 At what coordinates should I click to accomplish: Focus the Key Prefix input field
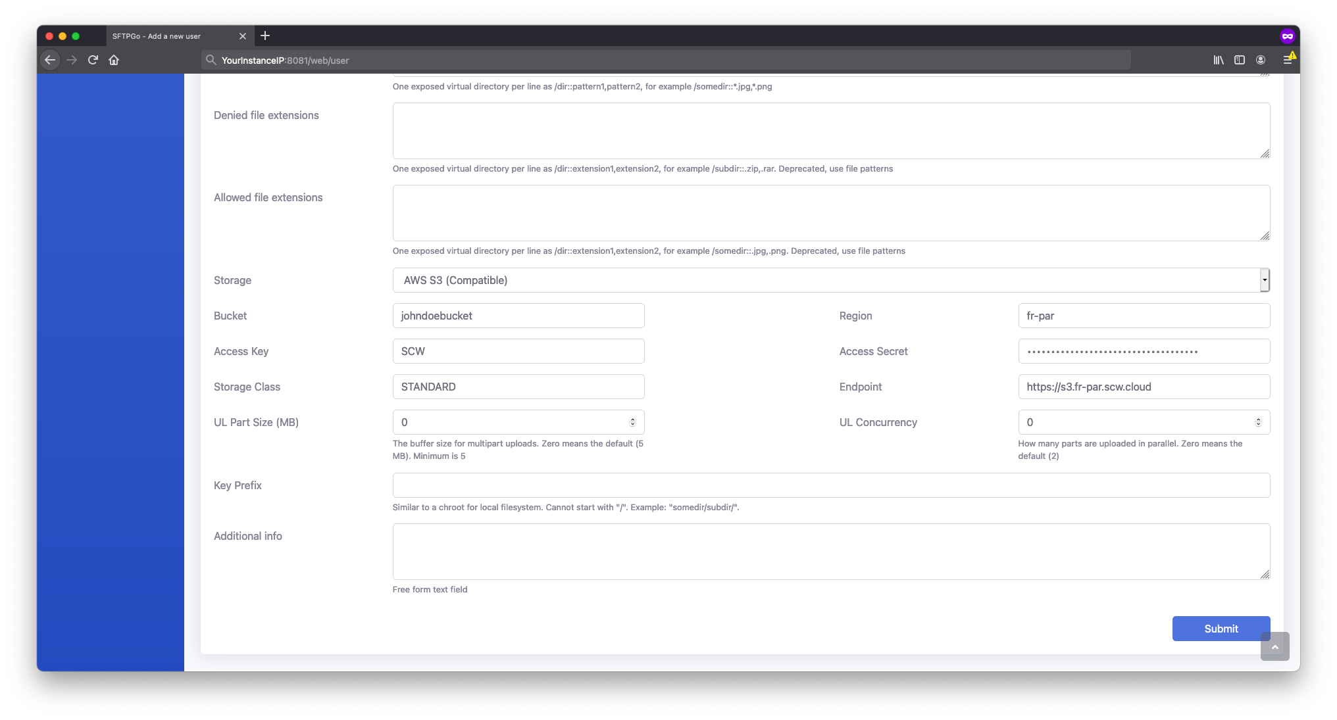[x=831, y=485]
